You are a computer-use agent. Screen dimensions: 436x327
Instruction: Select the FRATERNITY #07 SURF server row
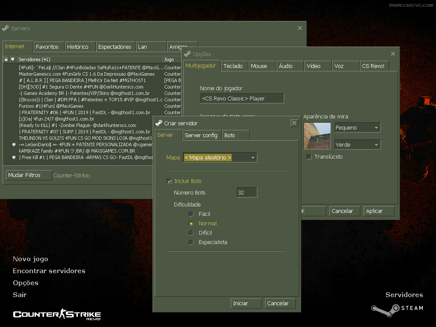pos(78,132)
